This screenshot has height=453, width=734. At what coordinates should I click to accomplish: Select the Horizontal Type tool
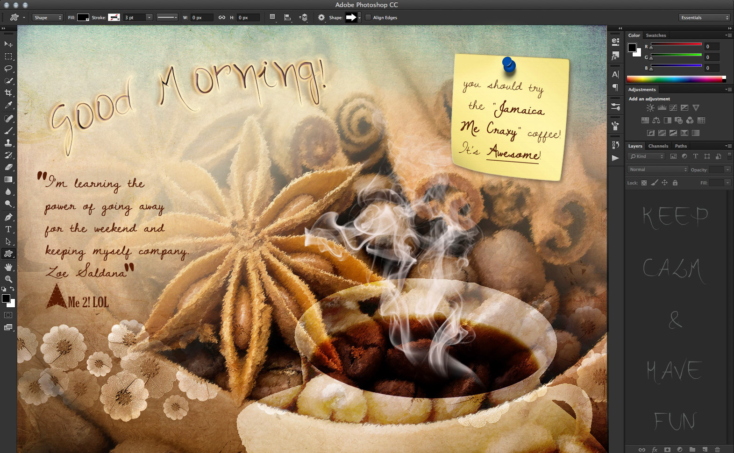tap(8, 229)
